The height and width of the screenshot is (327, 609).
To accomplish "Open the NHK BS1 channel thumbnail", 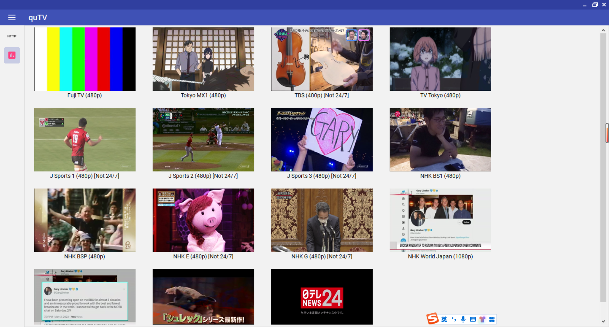I will click(x=440, y=140).
